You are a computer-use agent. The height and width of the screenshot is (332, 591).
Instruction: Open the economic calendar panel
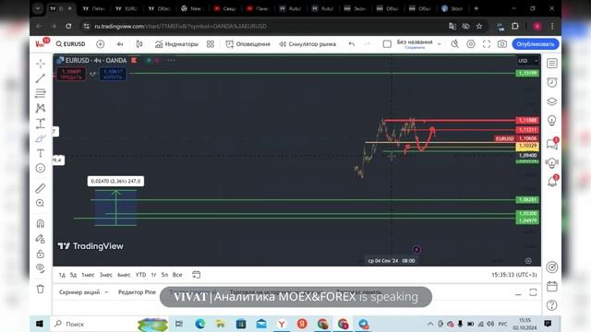tap(552, 287)
